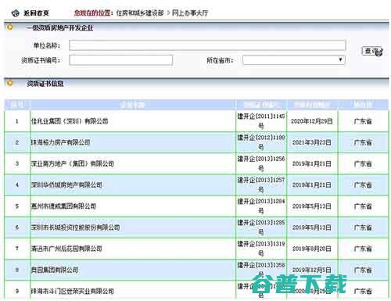Click the home icon beside 返回首页
This screenshot has height=301, width=391.
pyautogui.click(x=16, y=13)
